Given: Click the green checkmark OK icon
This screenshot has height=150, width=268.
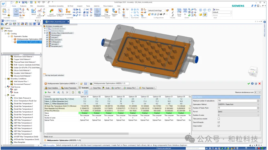Looking at the screenshot, I should pos(249,83).
